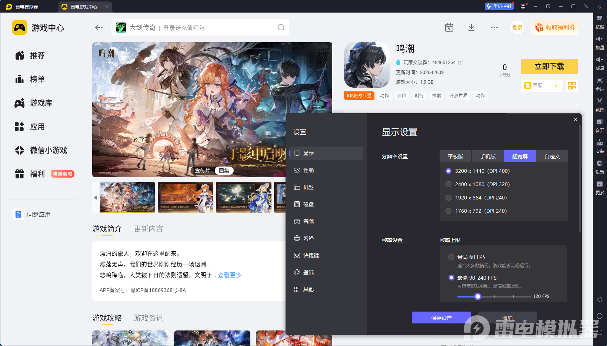Choose 最高 60 FPS frame limit
Viewport: 607px width, 346px height.
(x=451, y=257)
